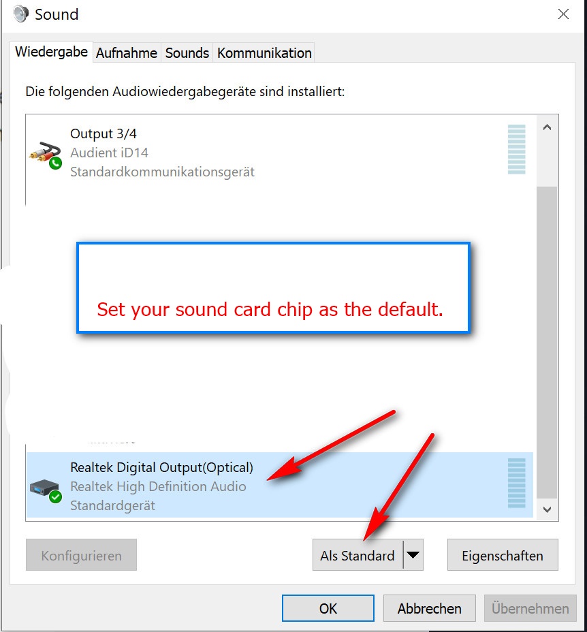Open the Aufnahme tab

tap(127, 53)
